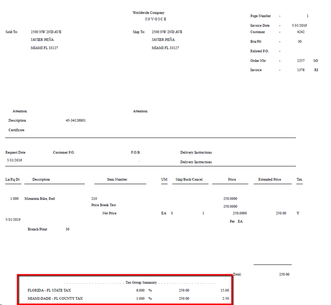Select the Ship To label
331x305 pixels.
click(138, 32)
